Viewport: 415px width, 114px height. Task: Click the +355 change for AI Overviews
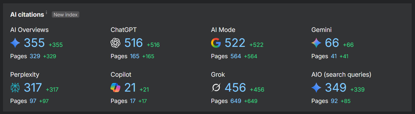point(56,45)
